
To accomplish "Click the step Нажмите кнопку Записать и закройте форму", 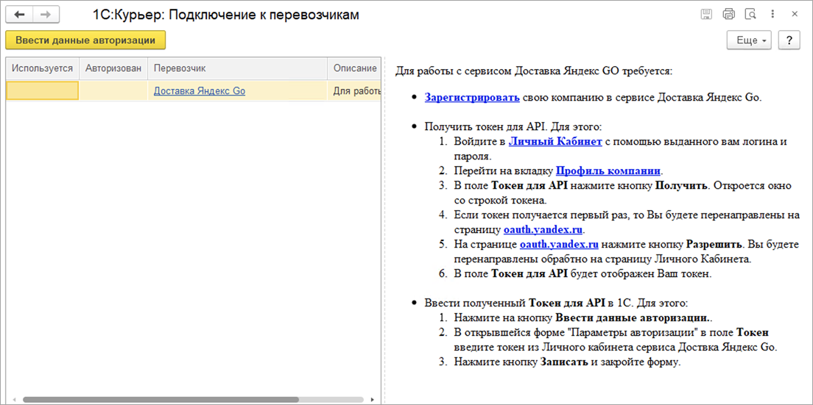I will pyautogui.click(x=567, y=362).
